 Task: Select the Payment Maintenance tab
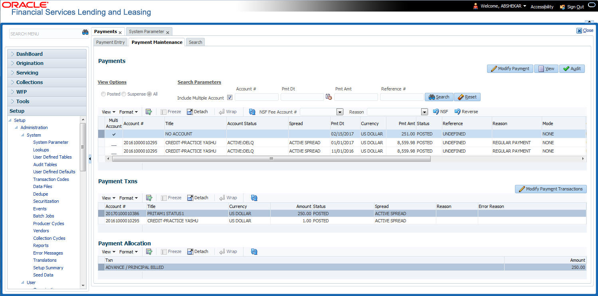pos(157,42)
